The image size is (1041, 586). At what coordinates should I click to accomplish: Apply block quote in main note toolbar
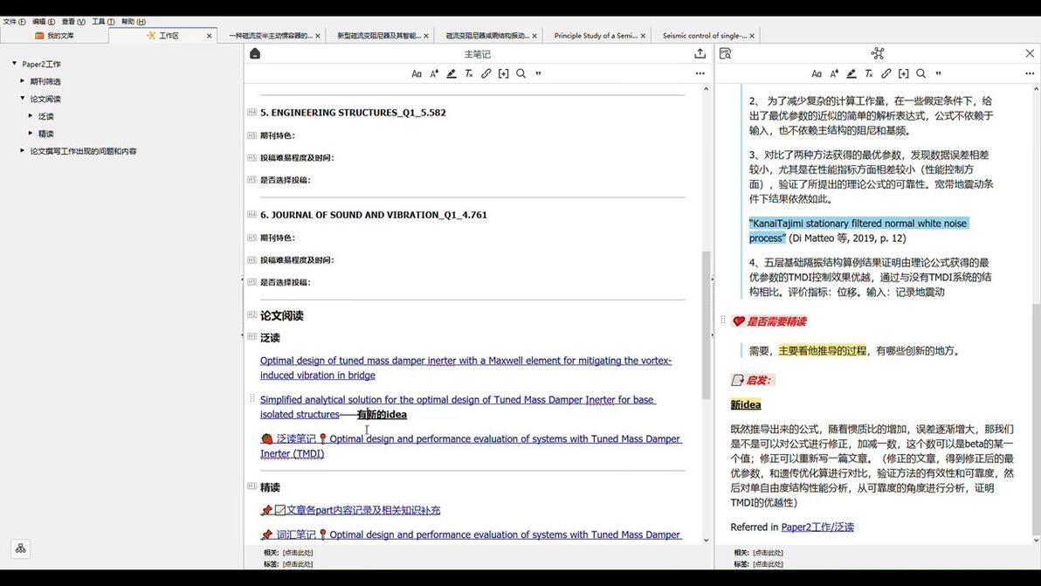point(539,73)
